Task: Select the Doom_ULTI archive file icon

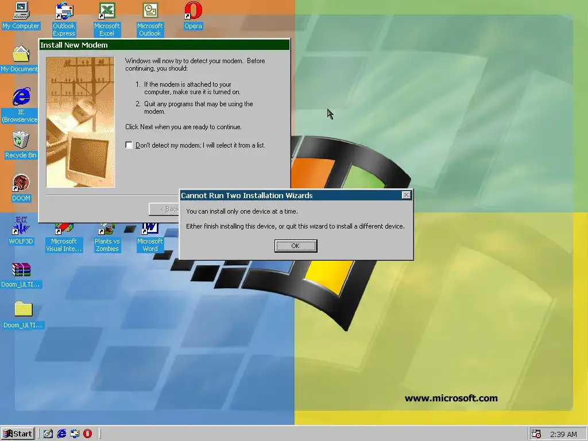Action: click(21, 274)
